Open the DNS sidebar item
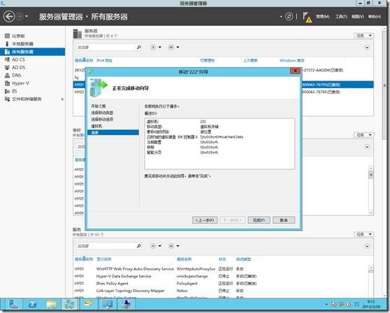This screenshot has height=313, width=390. coord(16,75)
